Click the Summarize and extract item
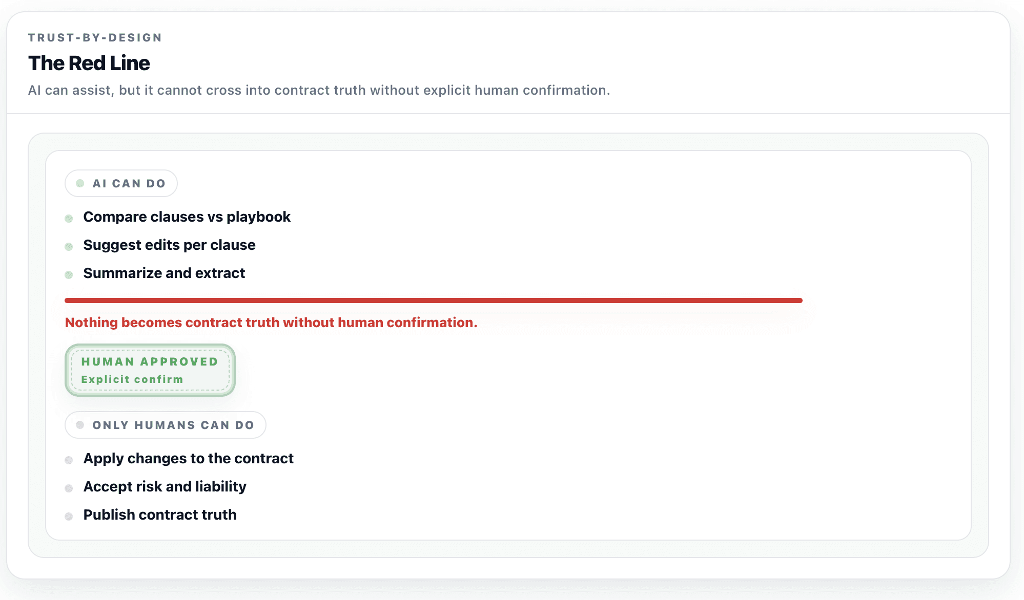1024x600 pixels. tap(164, 273)
